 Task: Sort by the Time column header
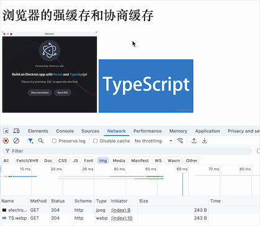(x=234, y=201)
